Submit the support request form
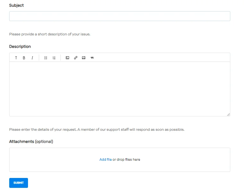 tap(18, 183)
